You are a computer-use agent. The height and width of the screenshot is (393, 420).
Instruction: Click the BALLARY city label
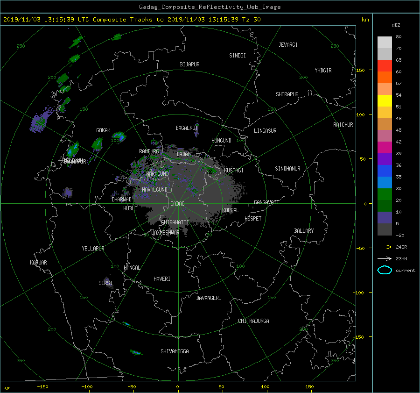[x=304, y=231]
